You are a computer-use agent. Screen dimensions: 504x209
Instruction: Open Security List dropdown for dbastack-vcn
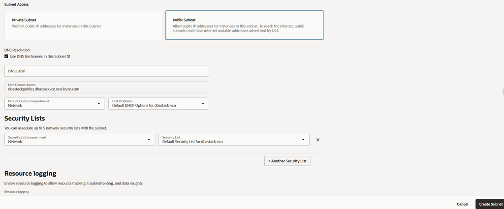tap(234, 140)
